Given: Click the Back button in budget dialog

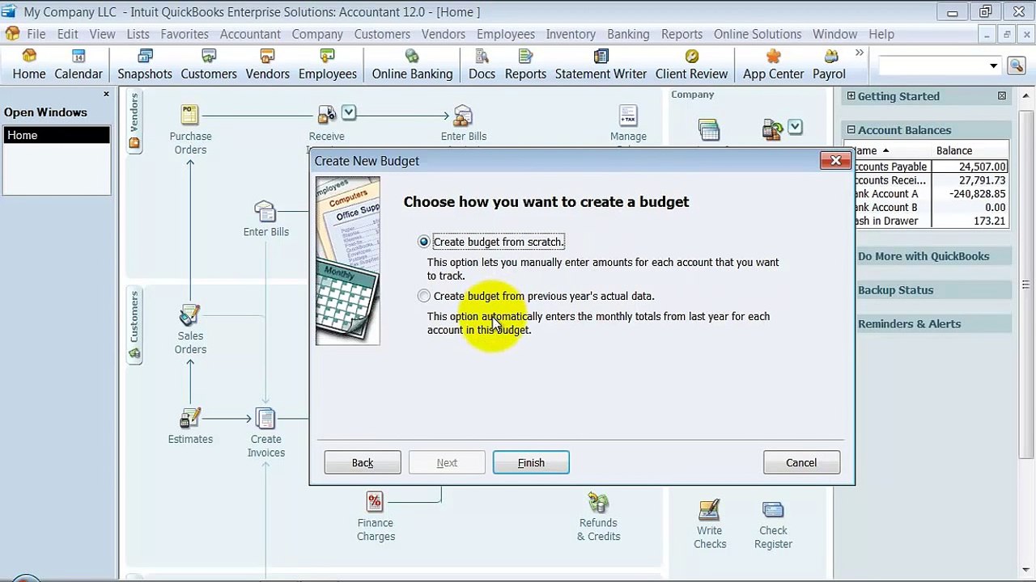Looking at the screenshot, I should click(363, 462).
